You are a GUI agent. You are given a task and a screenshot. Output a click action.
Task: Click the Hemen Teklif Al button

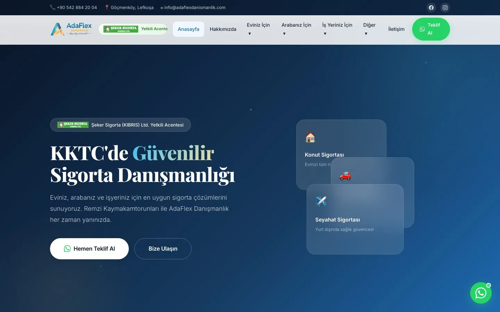click(x=89, y=249)
